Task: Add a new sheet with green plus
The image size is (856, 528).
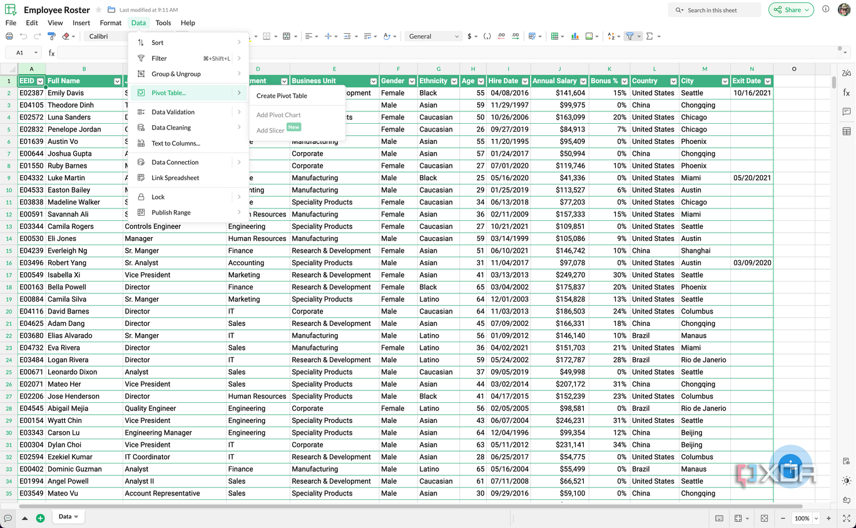Action: (x=40, y=518)
